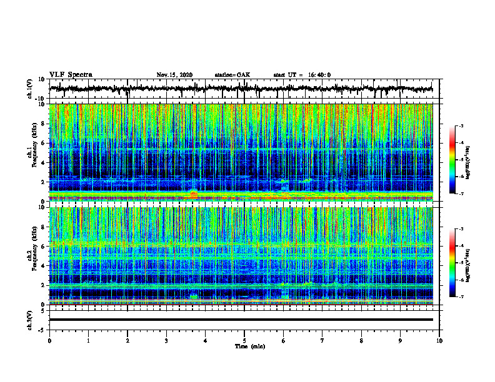Click time axis tick label "3"
495x382 pixels.
click(x=166, y=341)
